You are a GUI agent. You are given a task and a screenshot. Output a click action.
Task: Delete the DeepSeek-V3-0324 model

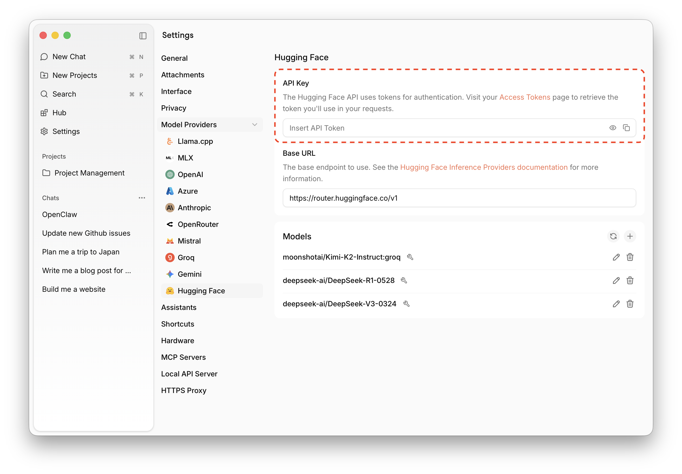coord(630,304)
